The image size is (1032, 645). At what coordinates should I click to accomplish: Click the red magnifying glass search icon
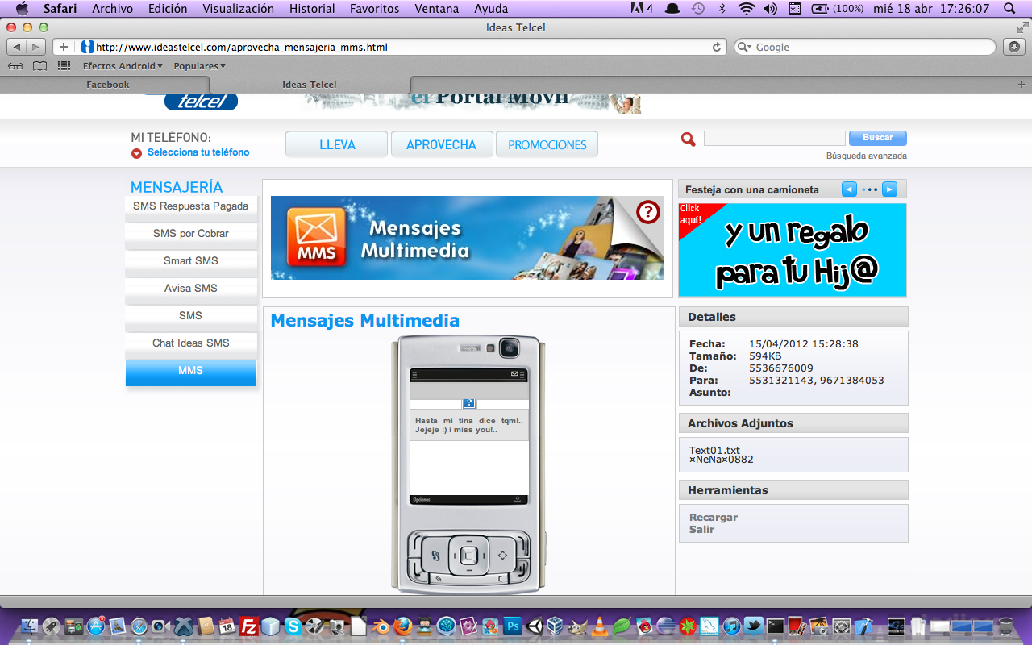688,139
